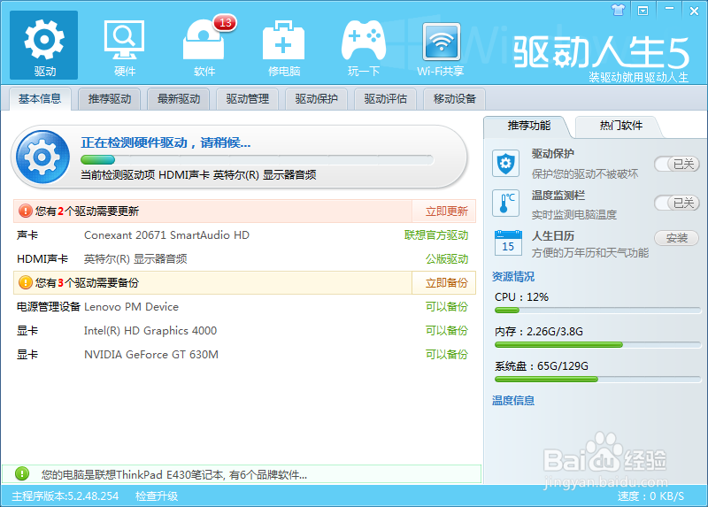This screenshot has width=708, height=507.
Task: Switch to the 驱动保护 tab
Action: (x=317, y=99)
